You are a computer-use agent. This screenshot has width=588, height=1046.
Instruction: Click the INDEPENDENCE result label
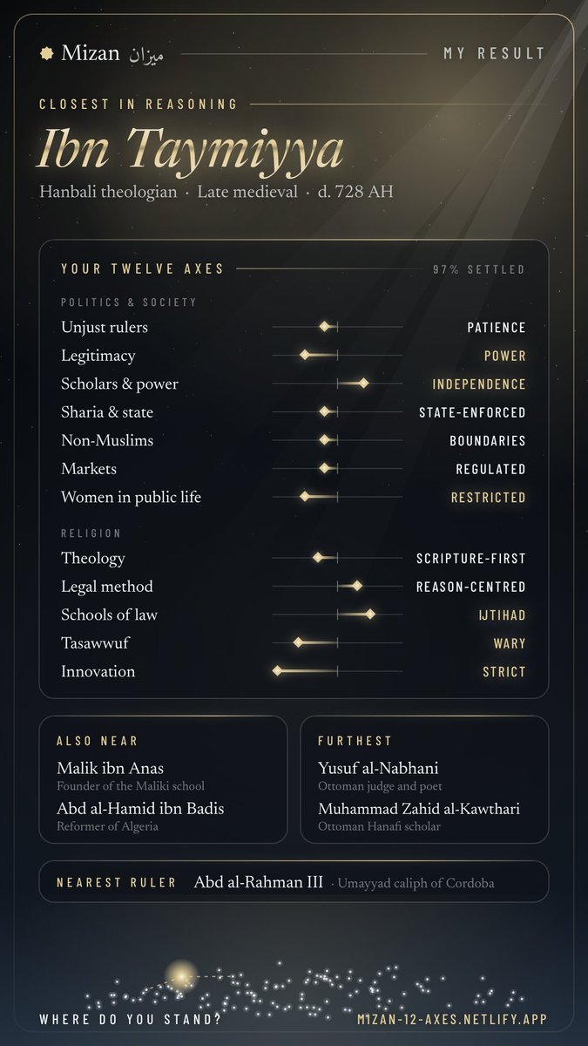(479, 384)
